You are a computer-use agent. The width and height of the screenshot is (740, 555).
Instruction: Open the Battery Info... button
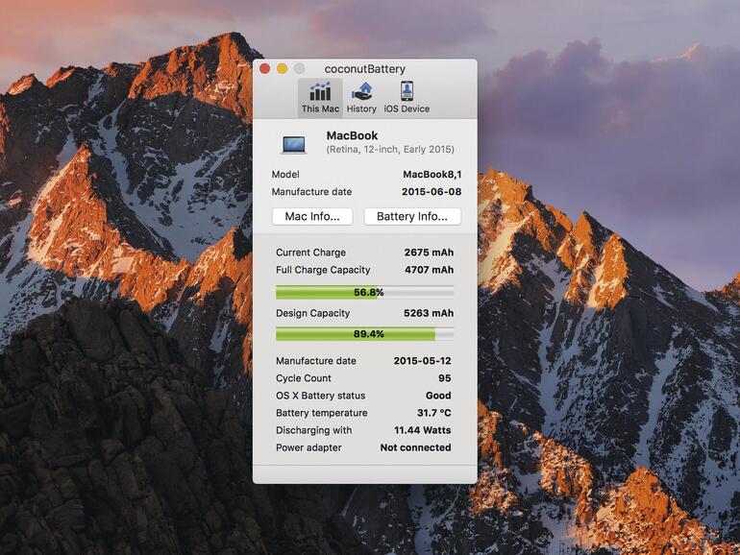[x=412, y=216]
